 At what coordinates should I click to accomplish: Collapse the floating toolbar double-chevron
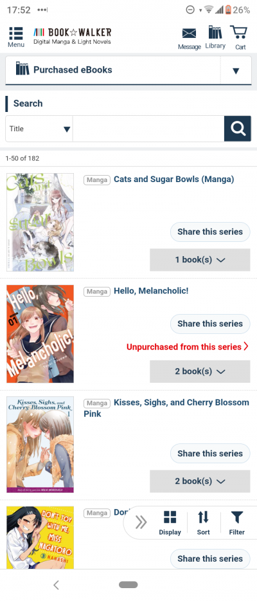point(141,522)
